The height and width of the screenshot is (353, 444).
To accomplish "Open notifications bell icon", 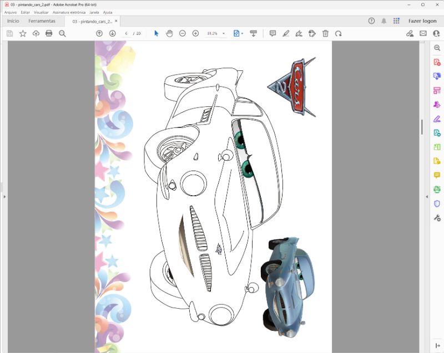I will pos(384,21).
